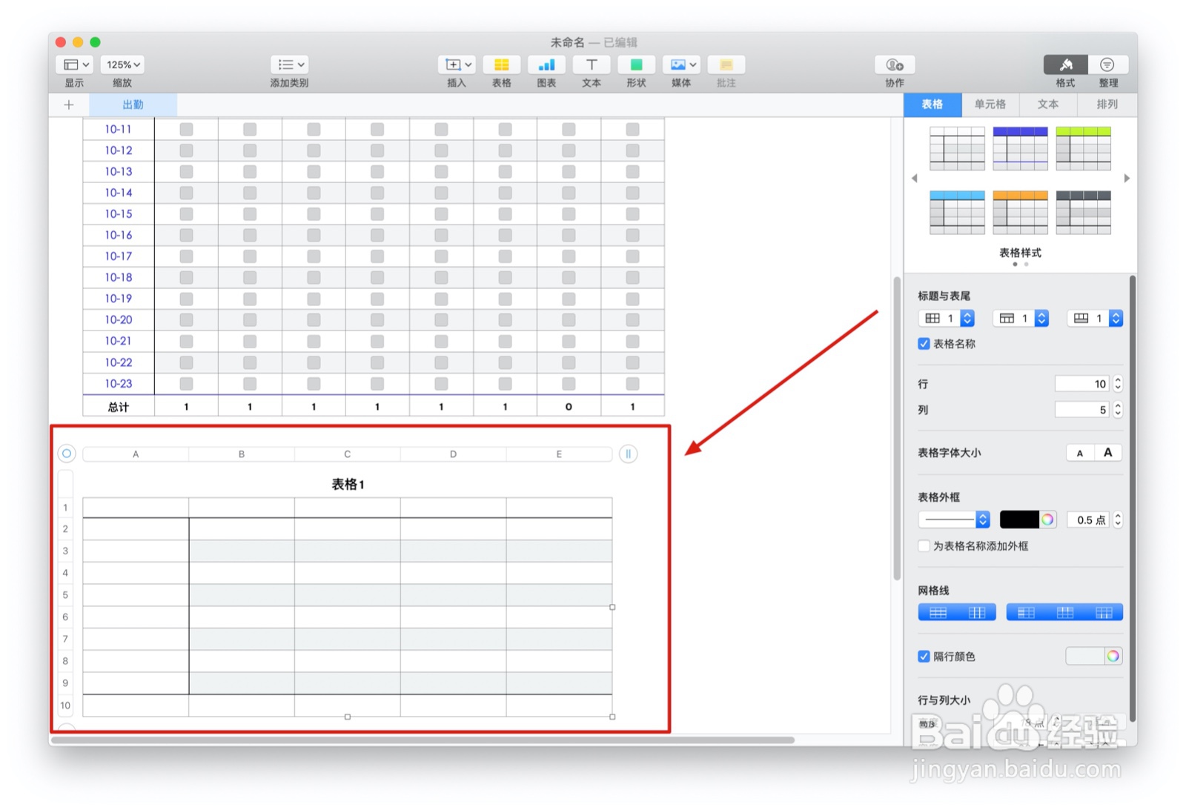Click the 列 column count stepper arrows
The image size is (1186, 810).
[1118, 410]
